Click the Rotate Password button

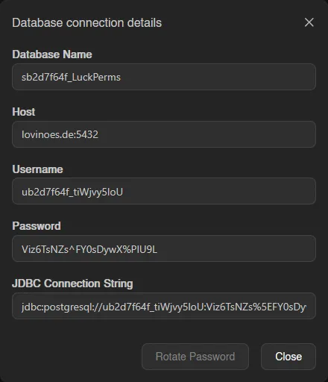point(195,357)
